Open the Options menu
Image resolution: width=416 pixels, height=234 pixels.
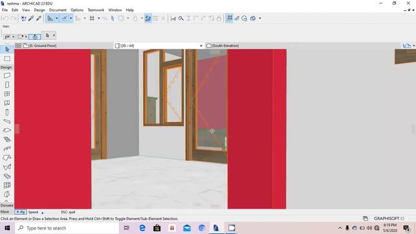(77, 10)
